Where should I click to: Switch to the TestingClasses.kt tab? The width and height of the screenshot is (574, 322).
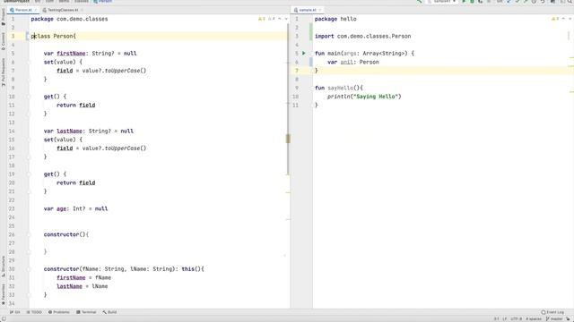(62, 10)
